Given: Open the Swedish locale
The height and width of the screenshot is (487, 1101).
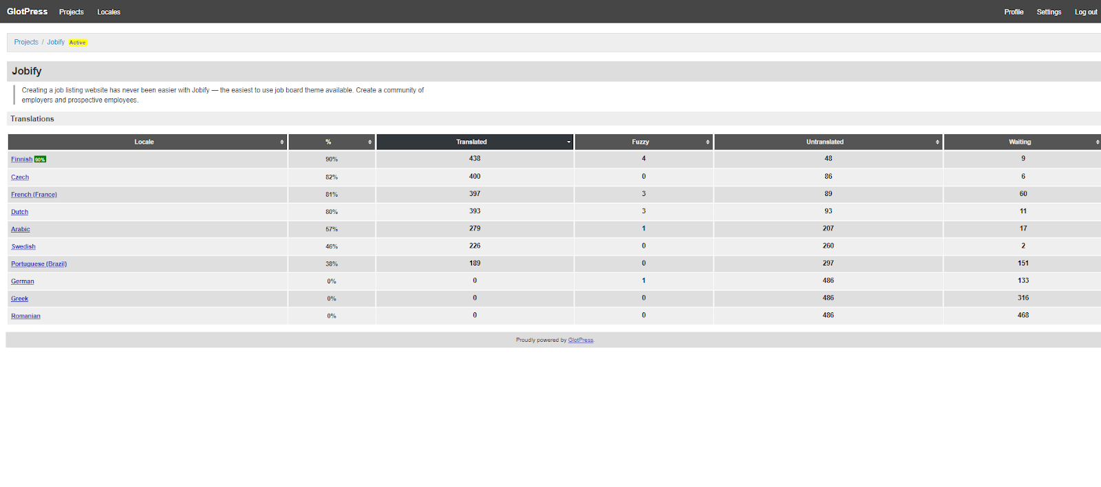Looking at the screenshot, I should pos(23,246).
